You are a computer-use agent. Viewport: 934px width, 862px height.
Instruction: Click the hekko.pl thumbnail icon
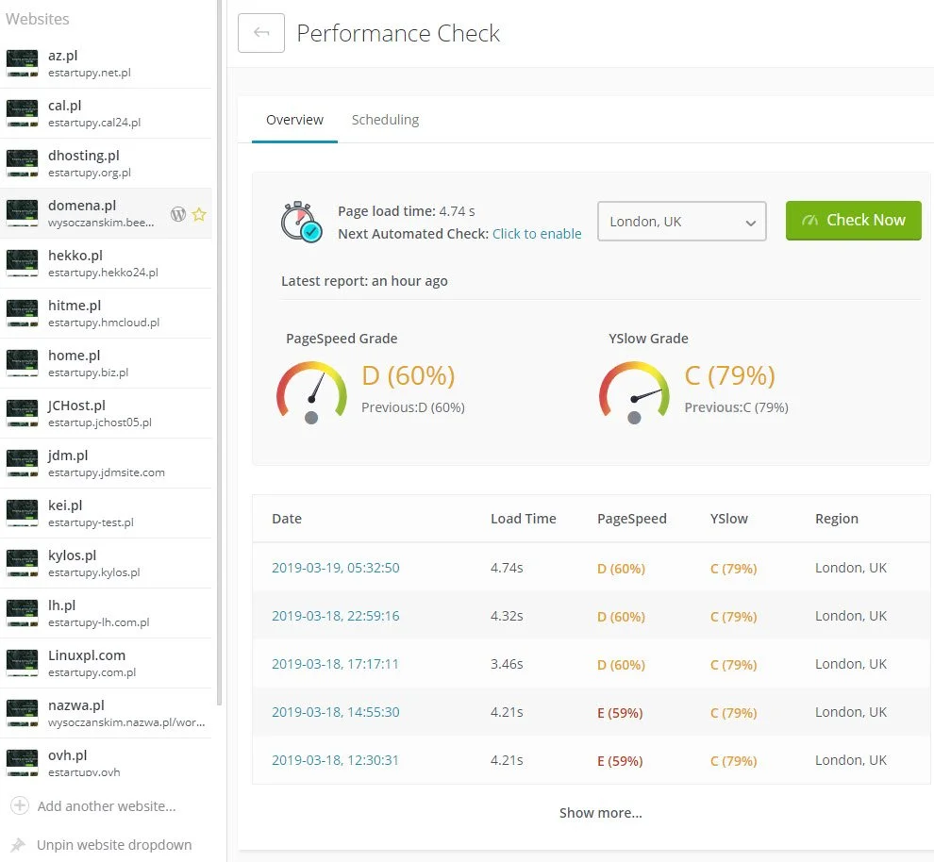tap(22, 263)
